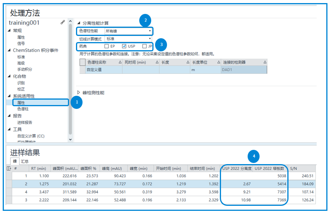Sort by 死时间 (min) column header
329x212 pixels.
pos(141,62)
